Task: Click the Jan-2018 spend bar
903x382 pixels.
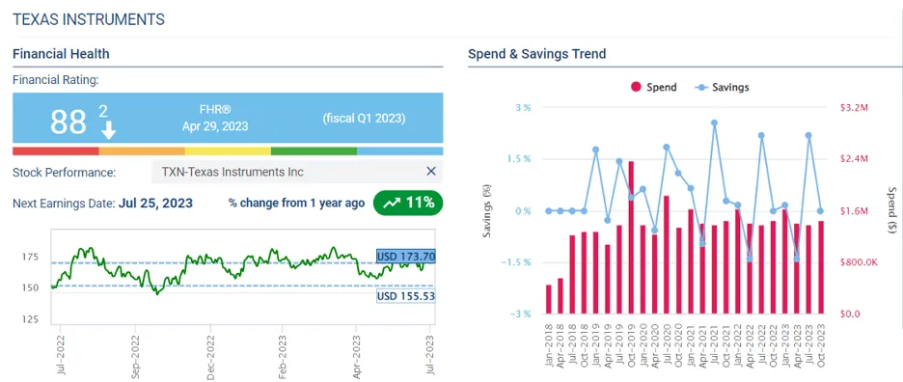Action: point(548,299)
